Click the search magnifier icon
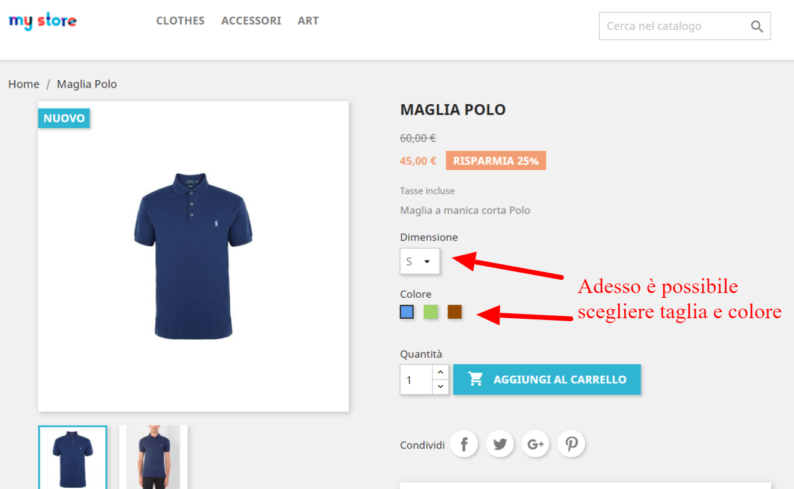The width and height of the screenshot is (794, 489). point(756,26)
